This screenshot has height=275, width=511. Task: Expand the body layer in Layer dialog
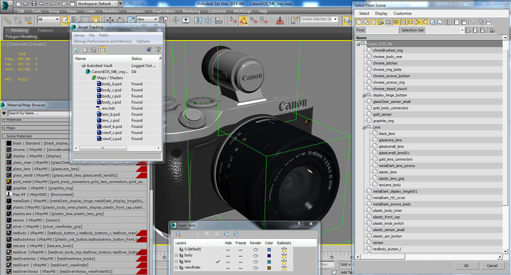(x=176, y=255)
